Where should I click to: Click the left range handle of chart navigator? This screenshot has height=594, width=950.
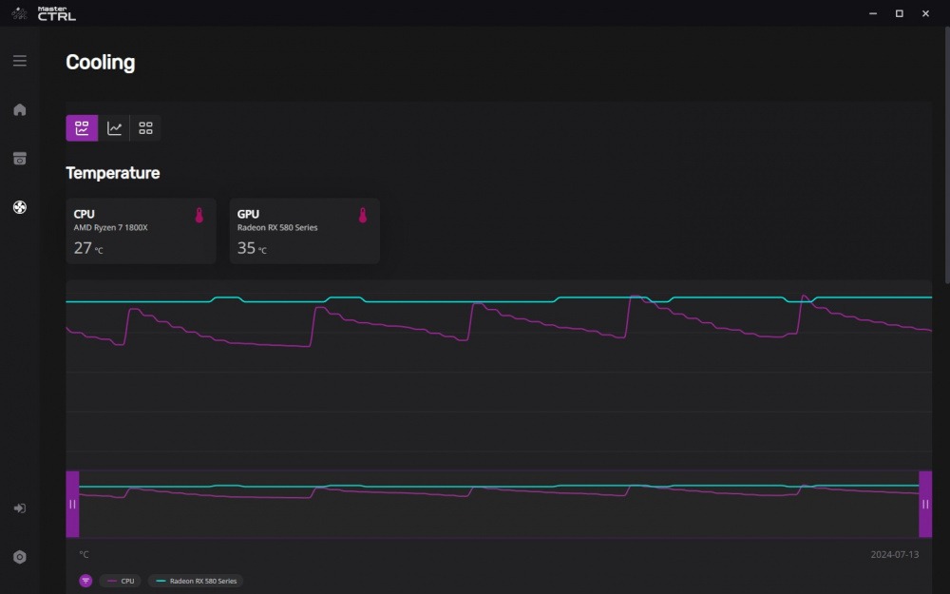coord(72,505)
